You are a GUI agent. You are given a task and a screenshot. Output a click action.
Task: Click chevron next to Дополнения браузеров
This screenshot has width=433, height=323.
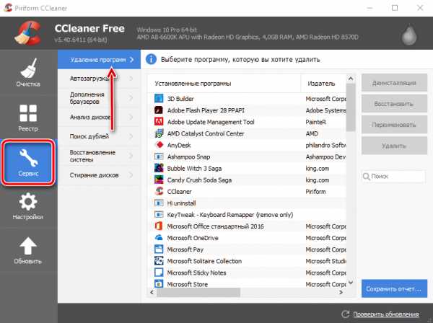(x=131, y=98)
